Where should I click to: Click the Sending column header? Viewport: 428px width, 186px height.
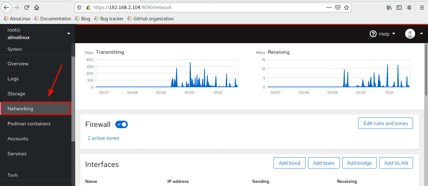coord(261,181)
